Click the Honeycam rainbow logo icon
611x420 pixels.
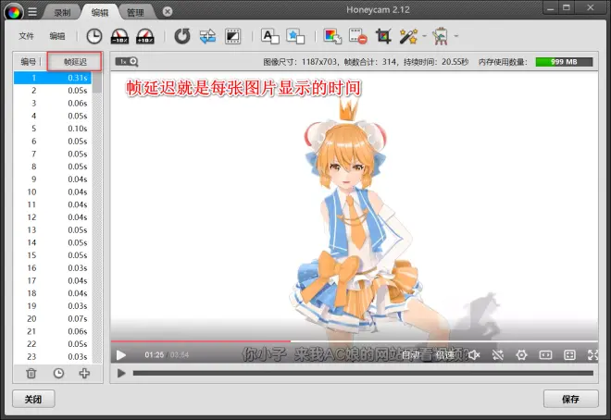tap(14, 12)
